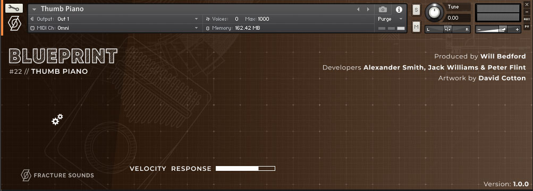The image size is (533, 191).
Task: Adjust the Velocity Response bar
Action: (x=246, y=168)
